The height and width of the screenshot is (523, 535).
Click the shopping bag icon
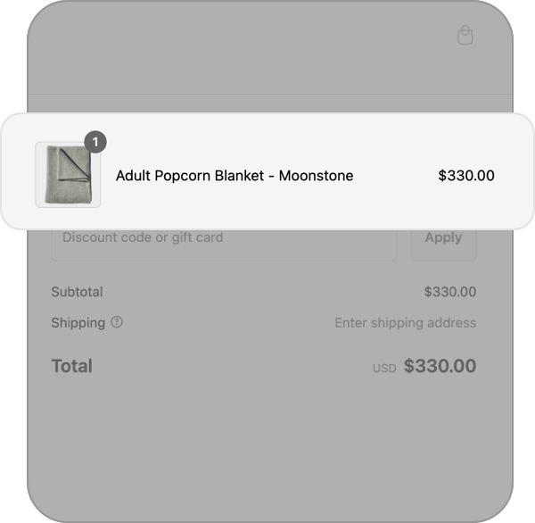(465, 35)
